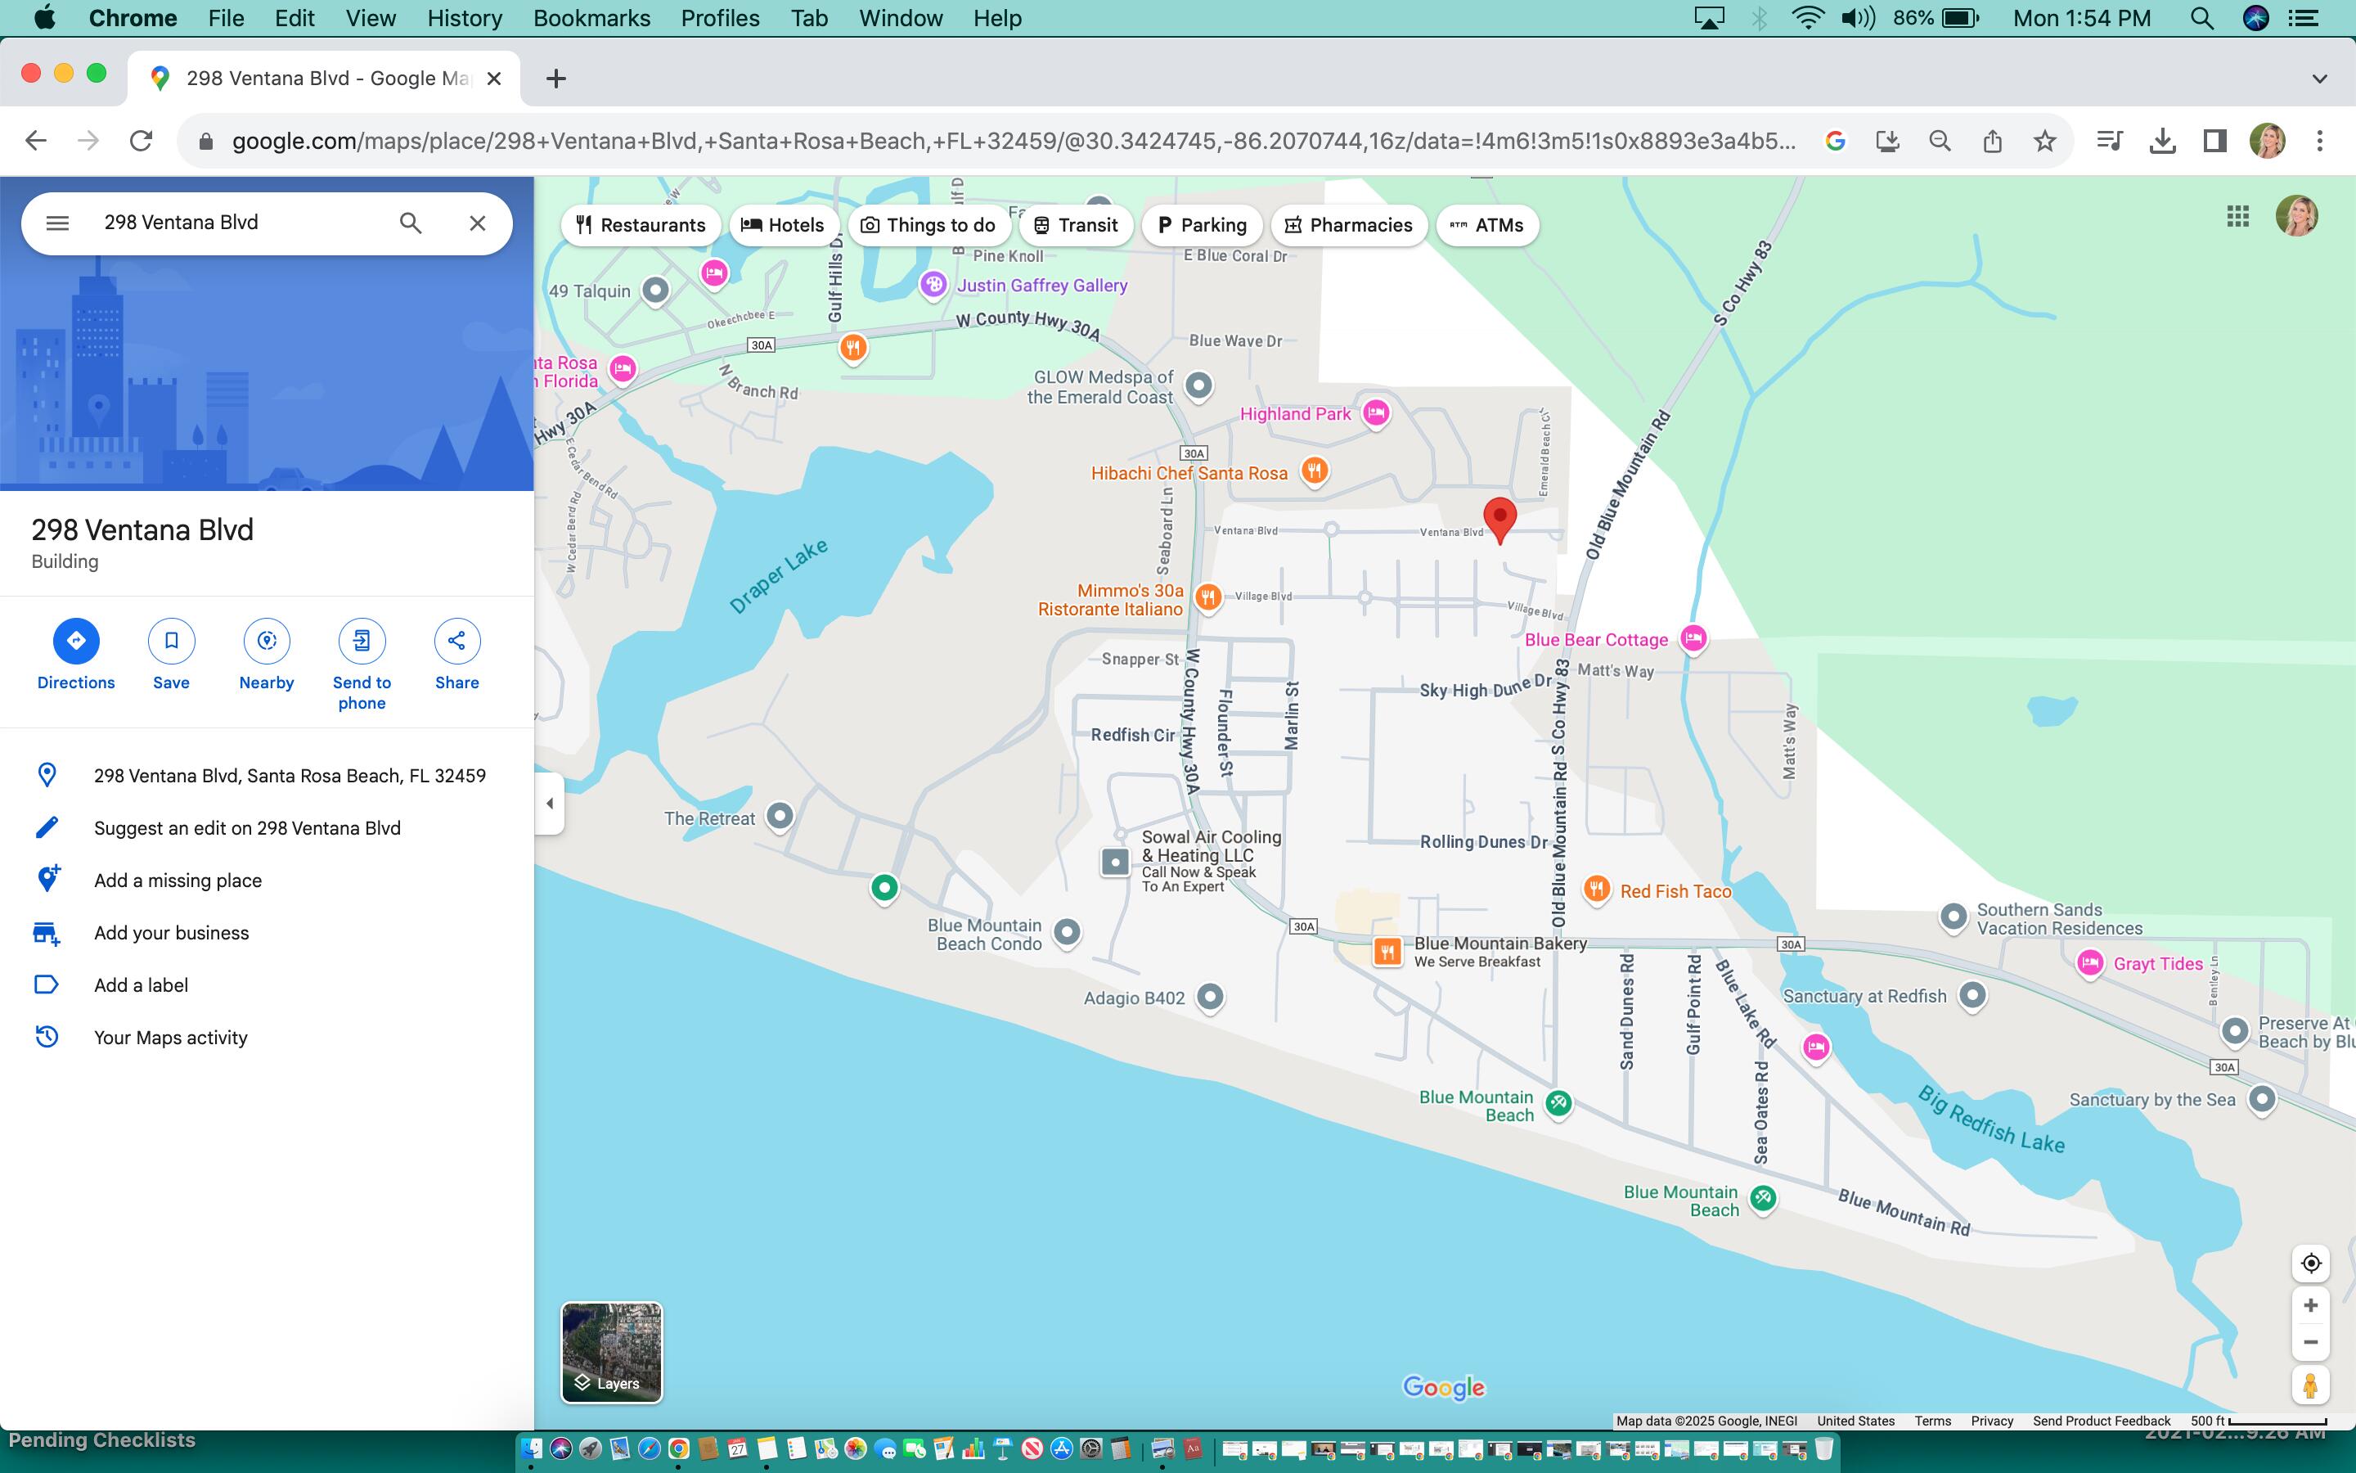Zoom out on the map
The width and height of the screenshot is (2356, 1473).
pyautogui.click(x=2311, y=1342)
